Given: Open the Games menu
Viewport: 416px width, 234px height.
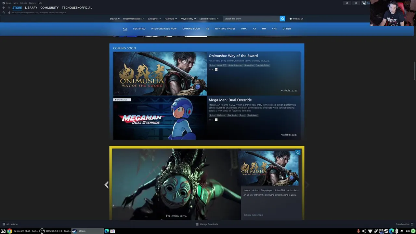Looking at the screenshot, I should pos(32,3).
